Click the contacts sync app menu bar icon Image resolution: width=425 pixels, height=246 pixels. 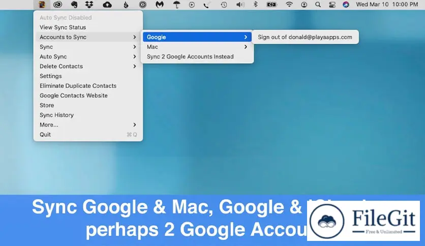point(42,5)
